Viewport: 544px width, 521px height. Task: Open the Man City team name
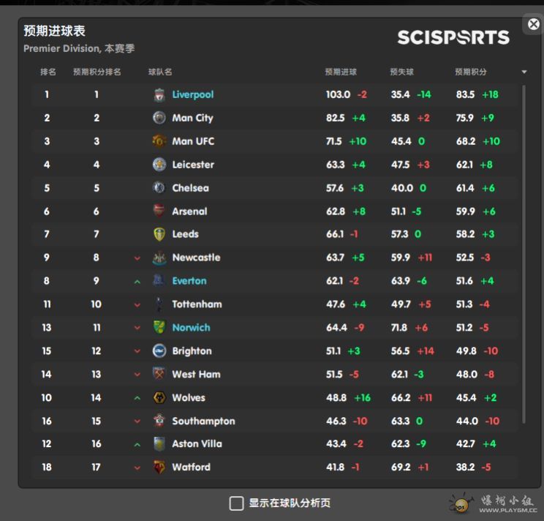click(x=193, y=118)
